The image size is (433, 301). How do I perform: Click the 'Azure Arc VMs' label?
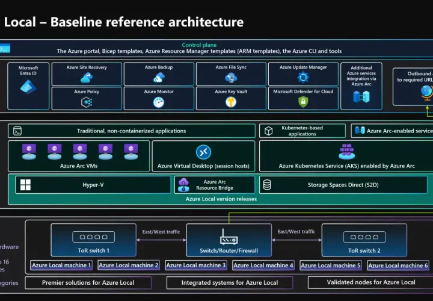[79, 166]
